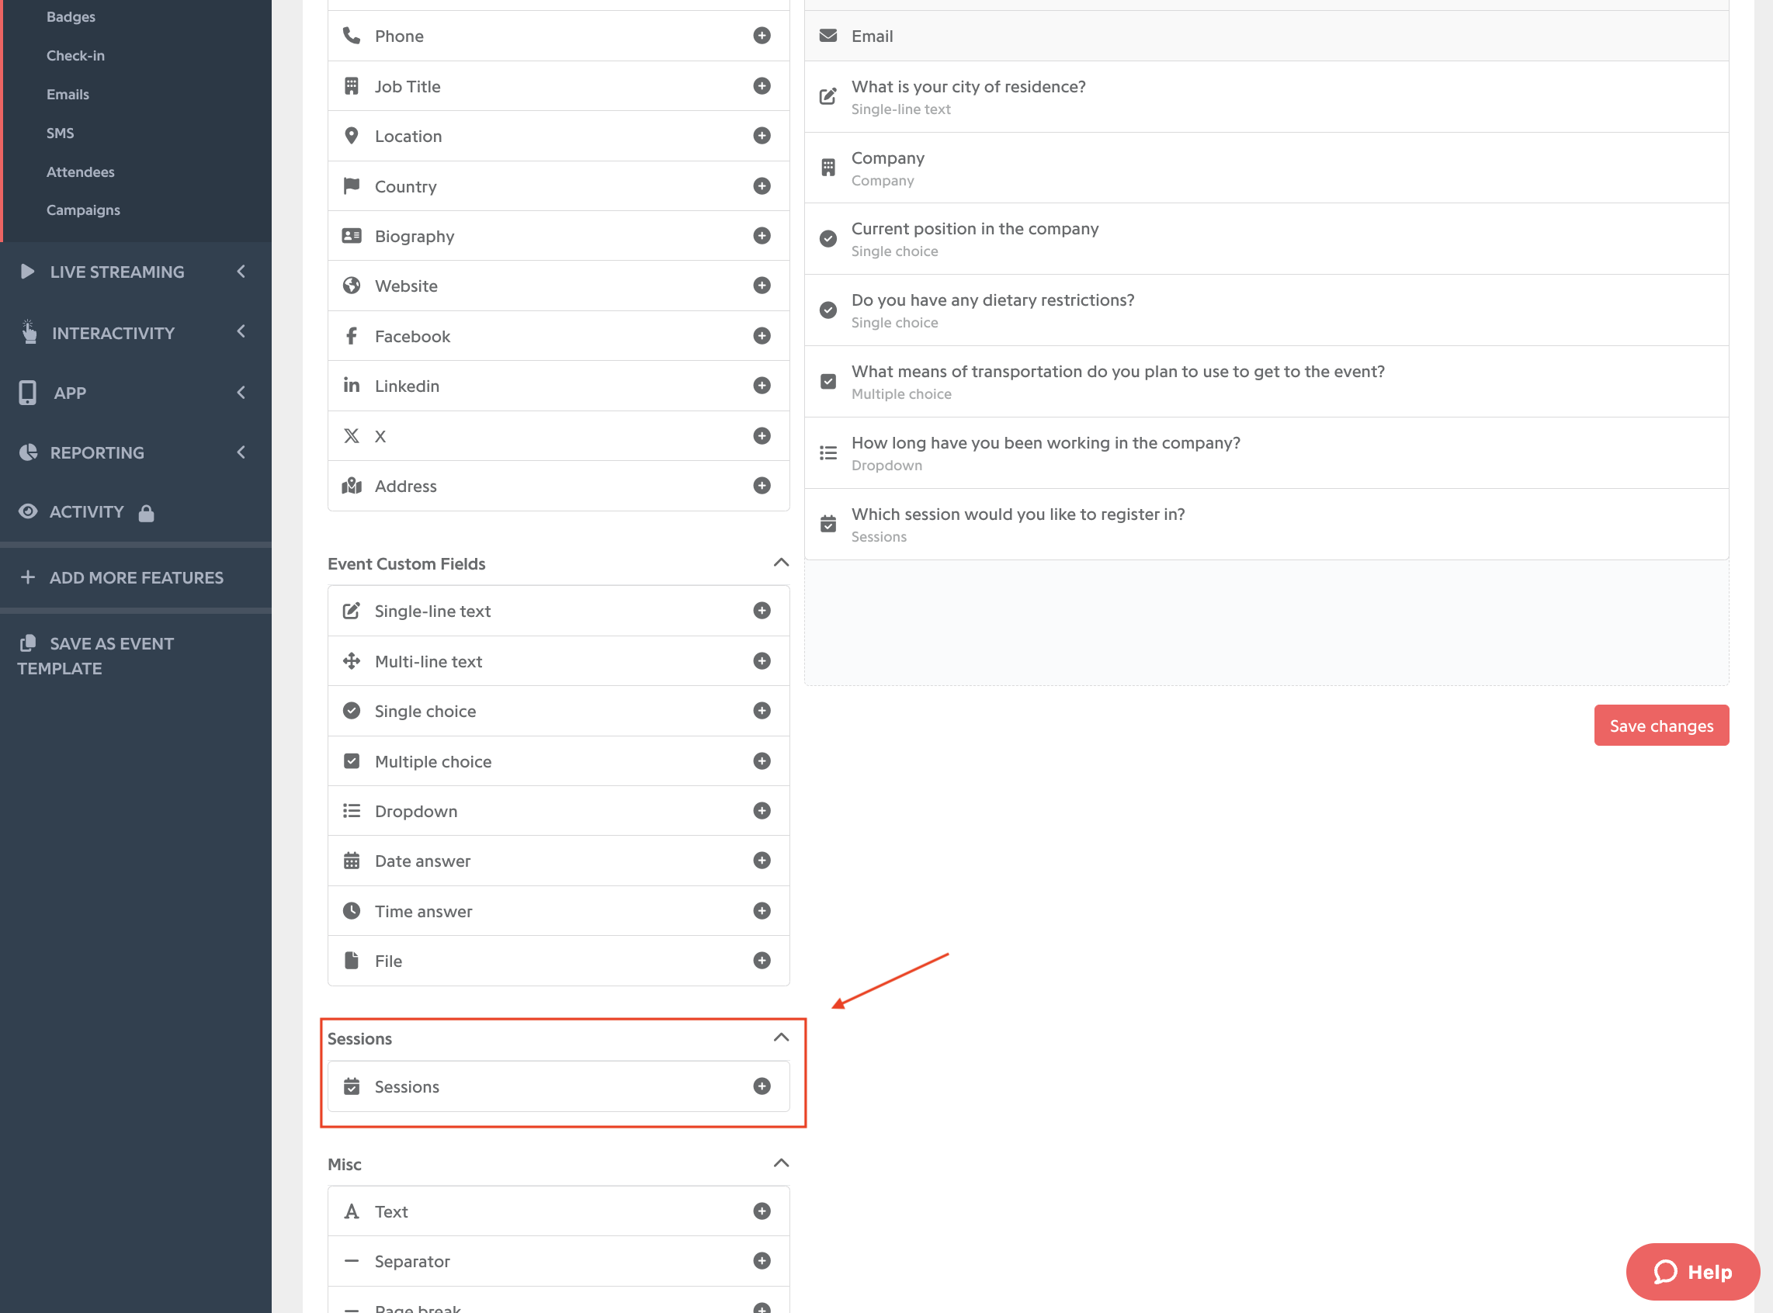Add the Website field with its plus icon
1773x1313 pixels.
click(x=762, y=286)
